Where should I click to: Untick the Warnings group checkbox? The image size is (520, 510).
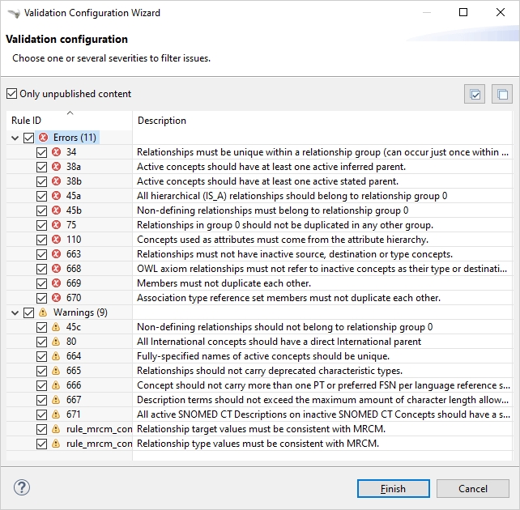[x=28, y=312]
